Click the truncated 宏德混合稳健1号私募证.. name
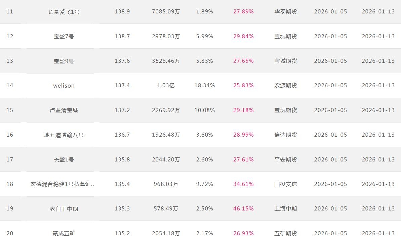This screenshot has height=243, width=401. [62, 184]
